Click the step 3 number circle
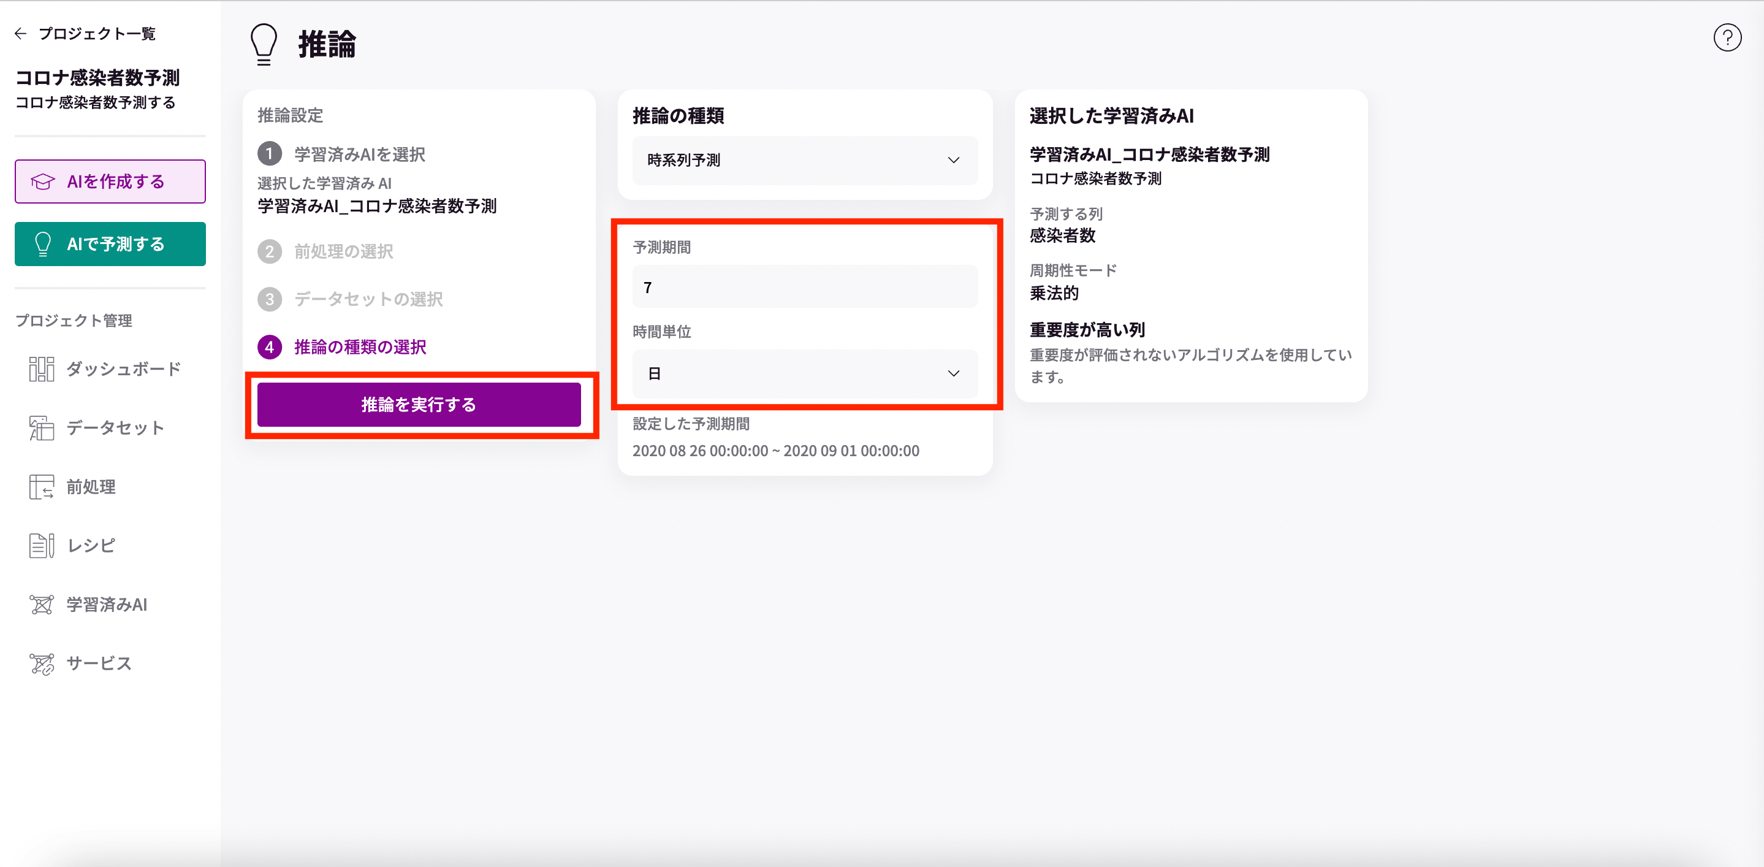Viewport: 1764px width, 867px height. pyautogui.click(x=270, y=299)
